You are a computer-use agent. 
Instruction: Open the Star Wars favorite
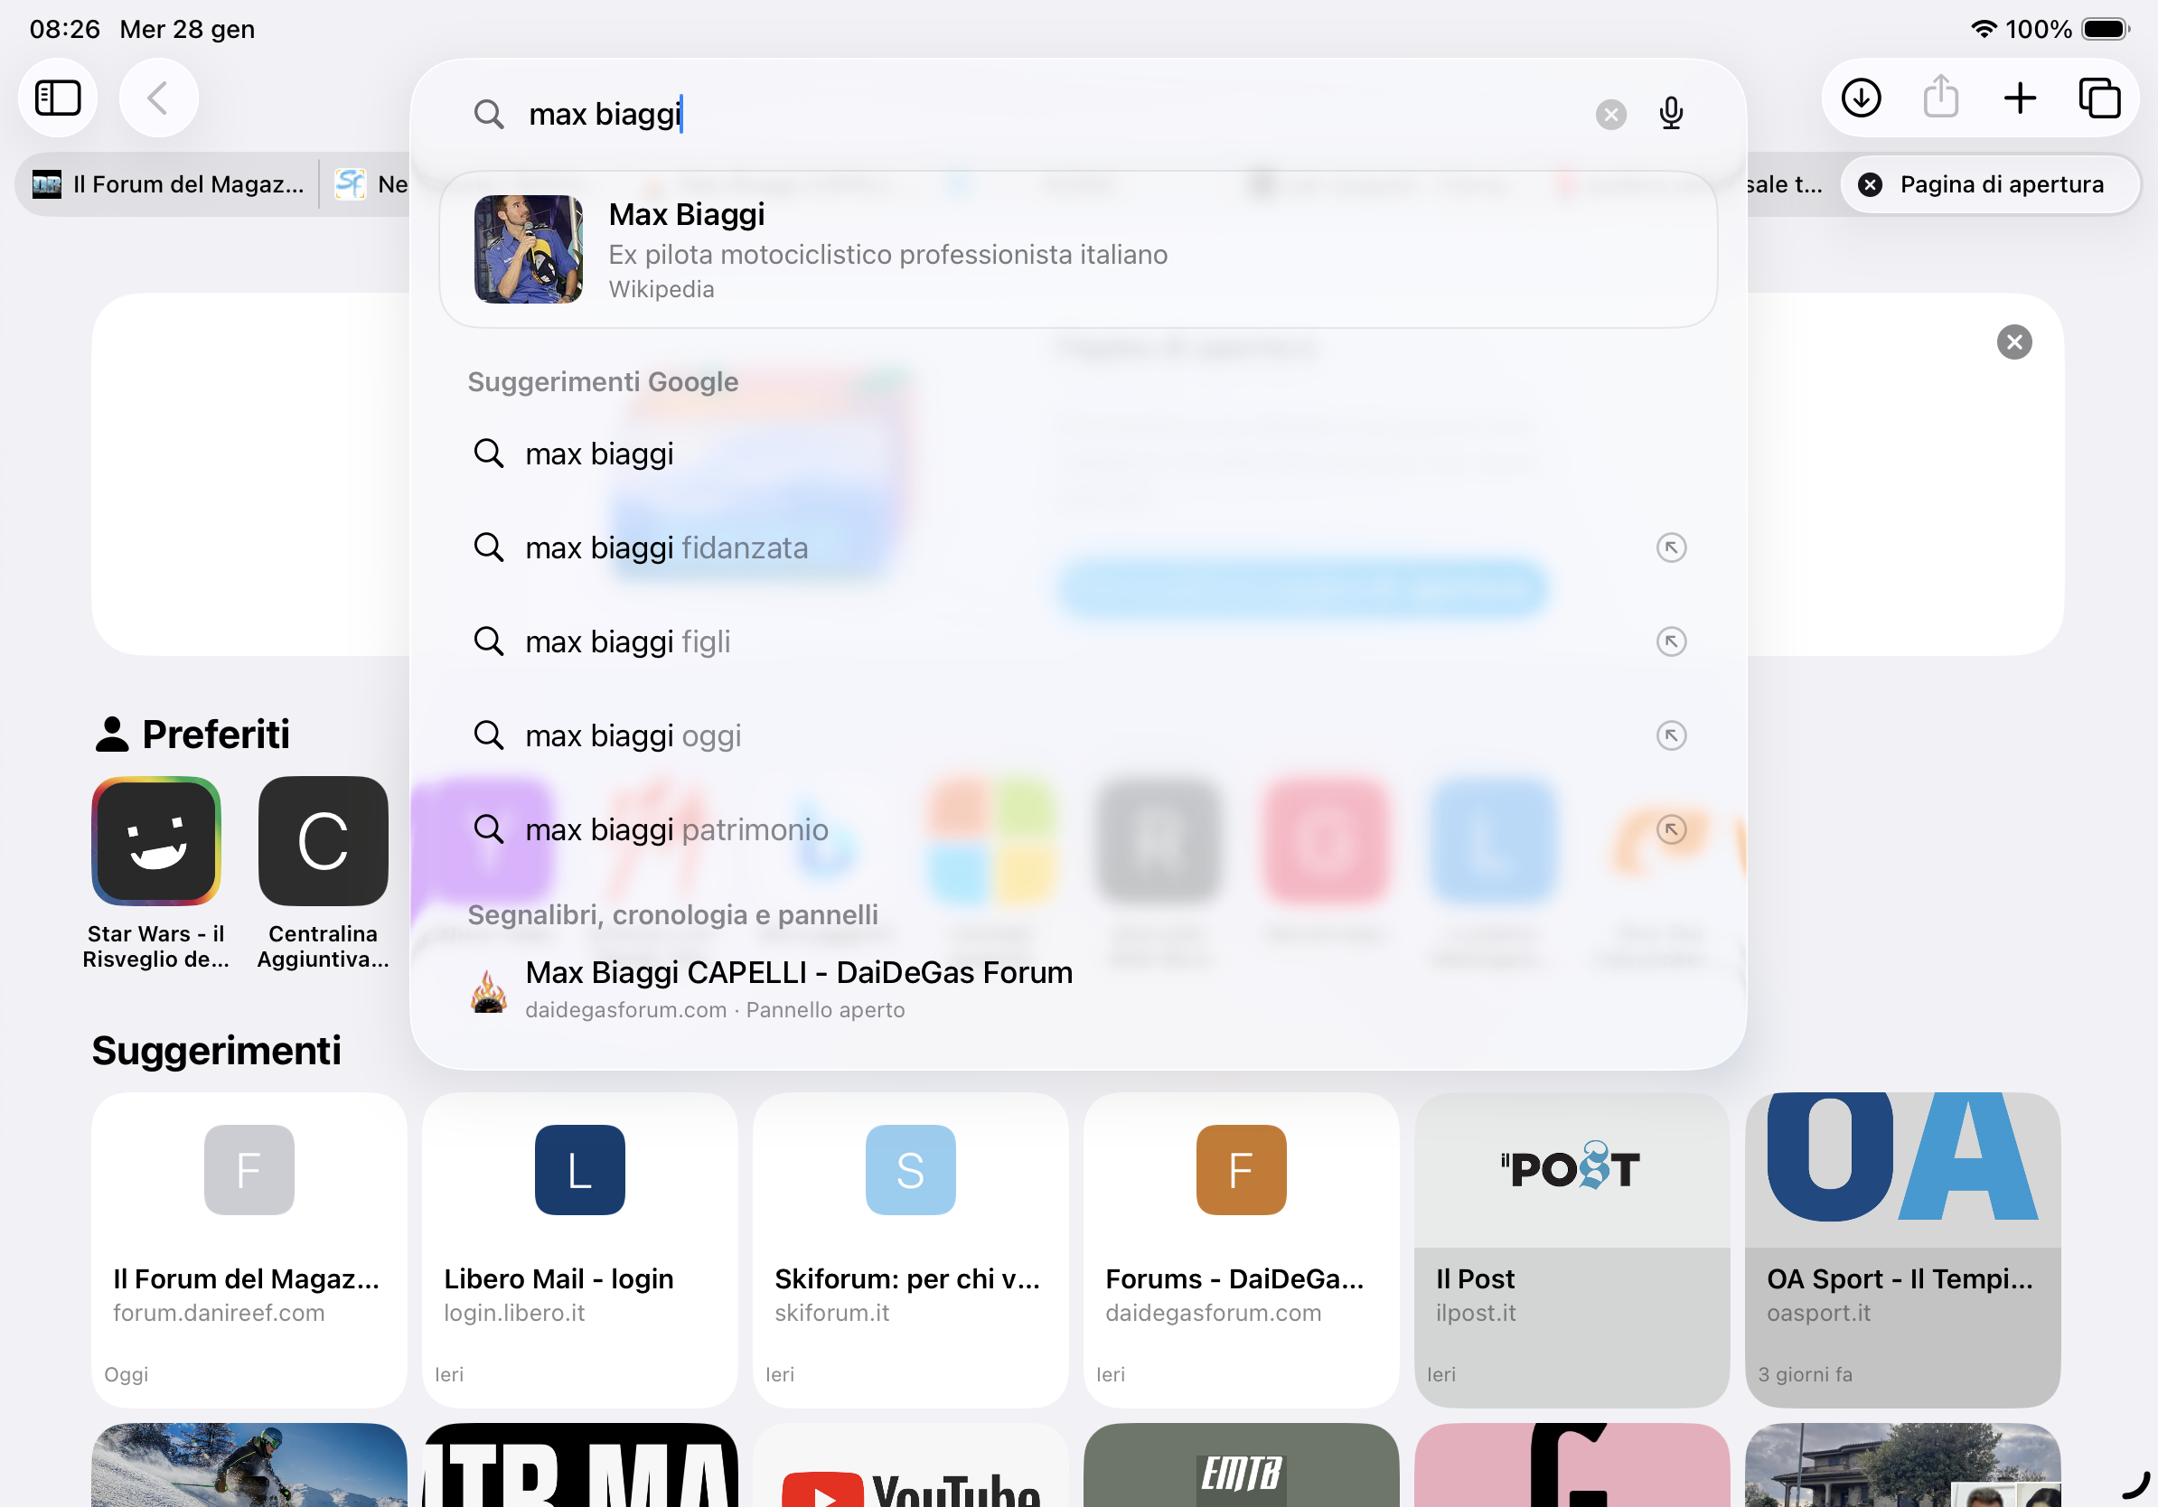pos(156,842)
